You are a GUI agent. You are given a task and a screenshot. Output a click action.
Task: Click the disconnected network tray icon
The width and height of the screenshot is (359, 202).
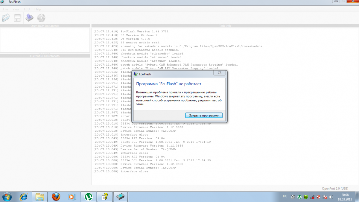(x=312, y=197)
